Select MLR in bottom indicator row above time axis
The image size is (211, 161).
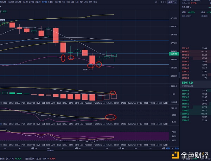(x=165, y=145)
